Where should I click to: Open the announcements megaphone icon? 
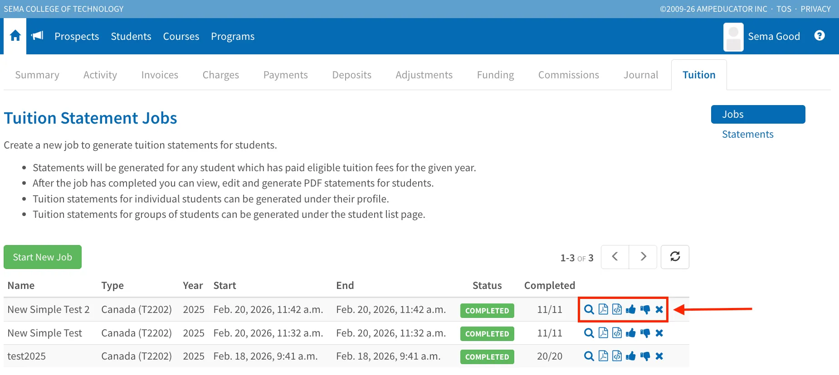coord(37,35)
